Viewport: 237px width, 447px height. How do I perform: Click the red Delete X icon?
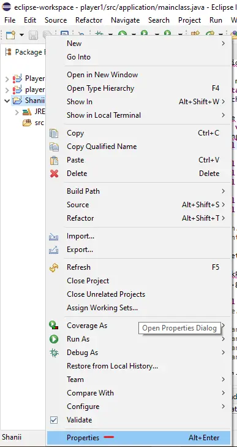click(x=54, y=174)
